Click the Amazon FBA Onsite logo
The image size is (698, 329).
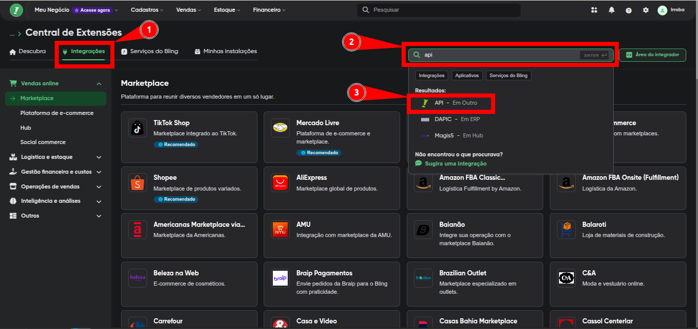(567, 182)
